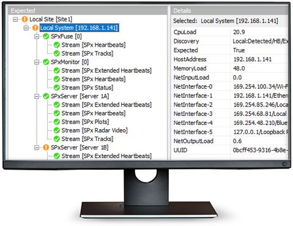
Task: Click the NetOutputLoad property name
Action: pos(193,141)
